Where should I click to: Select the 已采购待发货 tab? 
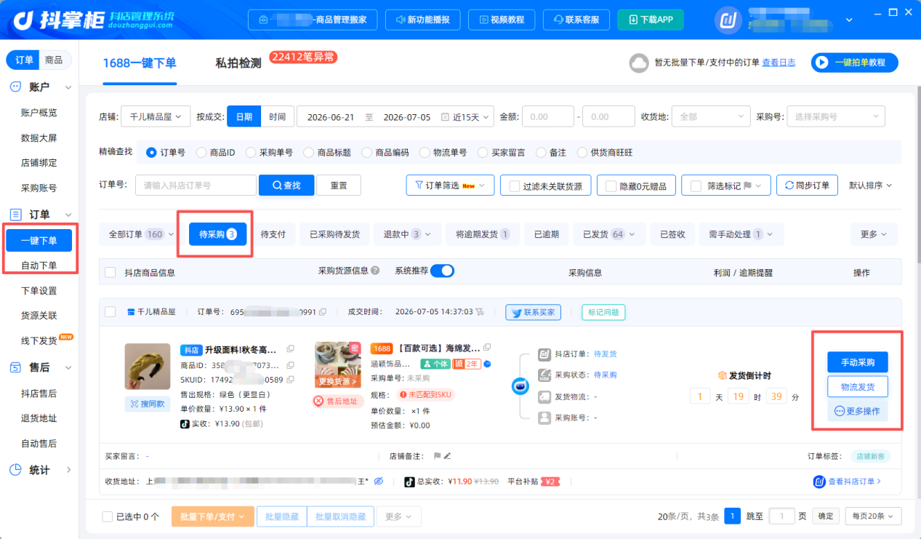click(334, 234)
